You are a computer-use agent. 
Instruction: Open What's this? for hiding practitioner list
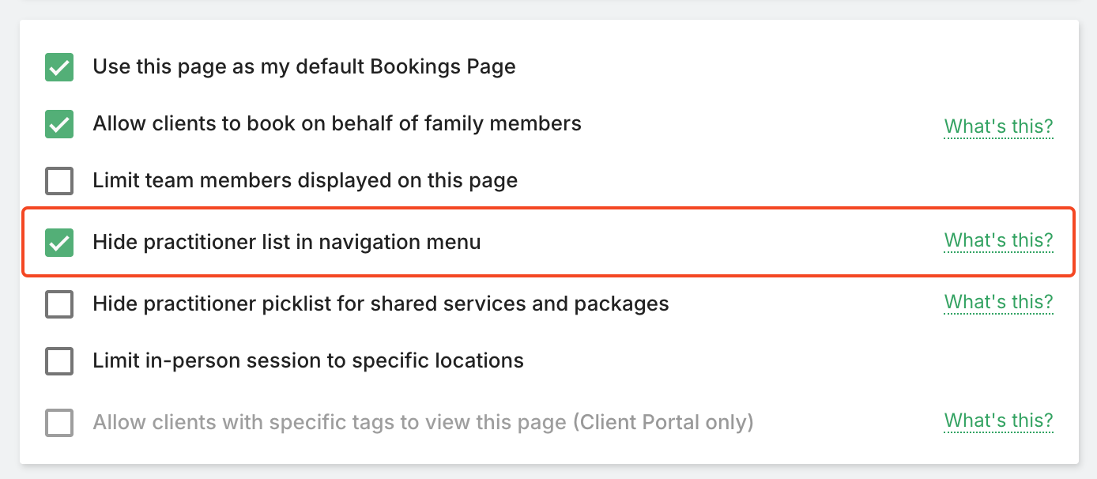998,240
